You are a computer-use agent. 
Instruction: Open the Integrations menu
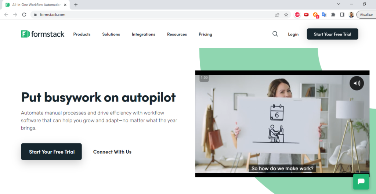144,34
